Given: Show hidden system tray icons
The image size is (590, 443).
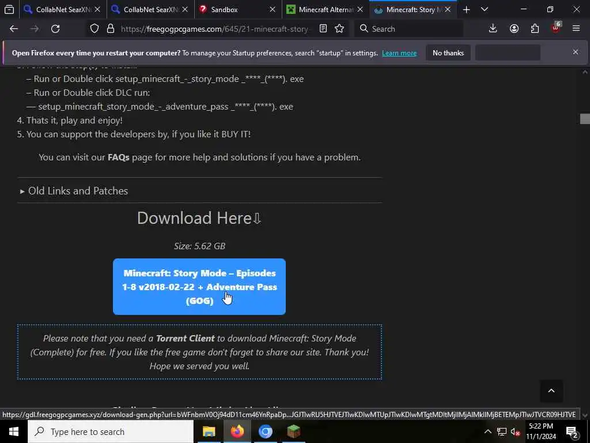Looking at the screenshot, I should [x=487, y=431].
